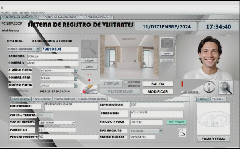Click the date display 11/DICIEMBRE/2024
This screenshot has width=240, height=149.
[x=167, y=27]
